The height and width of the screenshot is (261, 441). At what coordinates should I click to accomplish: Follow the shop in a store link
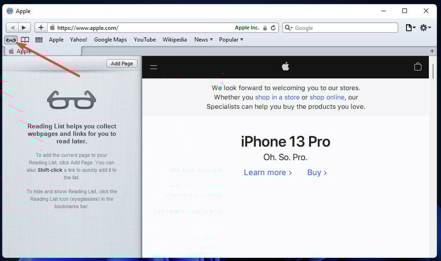click(277, 97)
